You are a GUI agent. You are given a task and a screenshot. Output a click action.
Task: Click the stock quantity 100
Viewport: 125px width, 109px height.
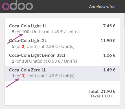26,32
